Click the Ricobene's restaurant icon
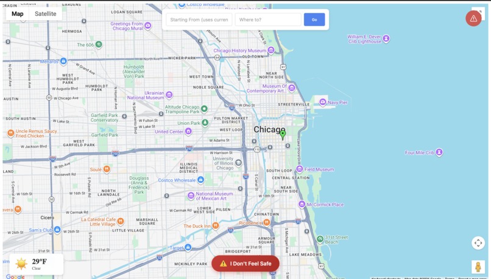This screenshot has height=279, width=491. click(x=266, y=222)
